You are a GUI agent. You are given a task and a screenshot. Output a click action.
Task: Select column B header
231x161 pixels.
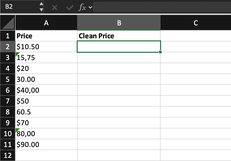119,23
